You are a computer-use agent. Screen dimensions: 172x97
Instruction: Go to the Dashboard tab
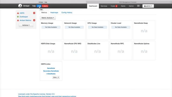click(x=93, y=6)
